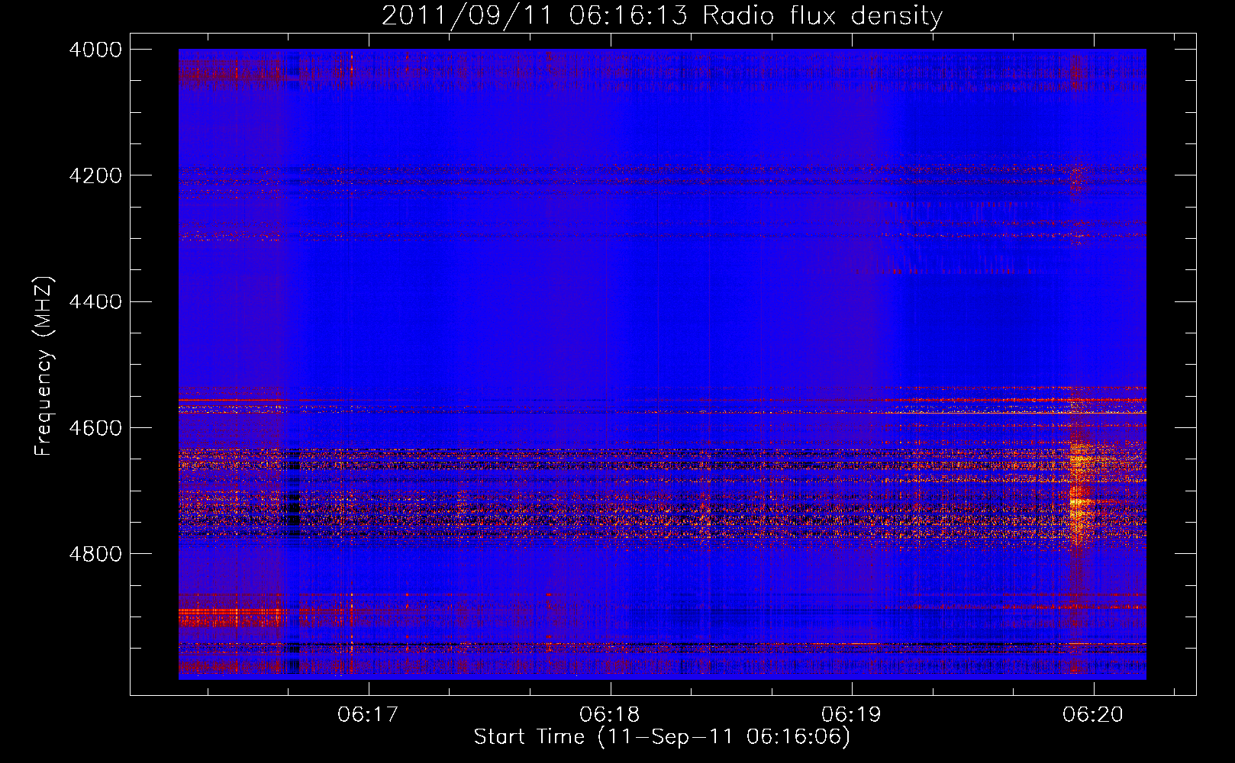This screenshot has height=763, width=1235.
Task: Click the 06:20 time tick label
Action: [x=1093, y=715]
